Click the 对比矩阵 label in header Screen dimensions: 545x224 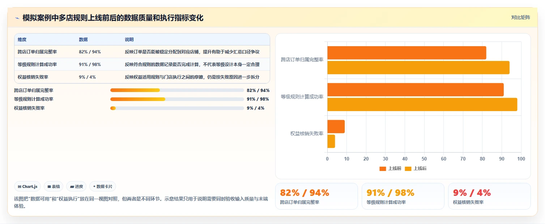(521, 18)
